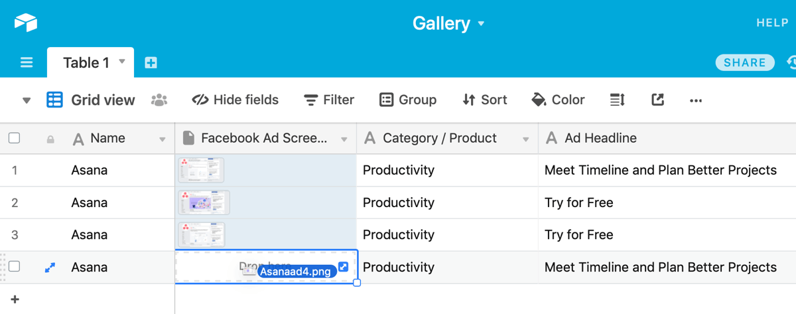Open the more options ellipsis menu
This screenshot has height=314, width=796.
point(696,101)
